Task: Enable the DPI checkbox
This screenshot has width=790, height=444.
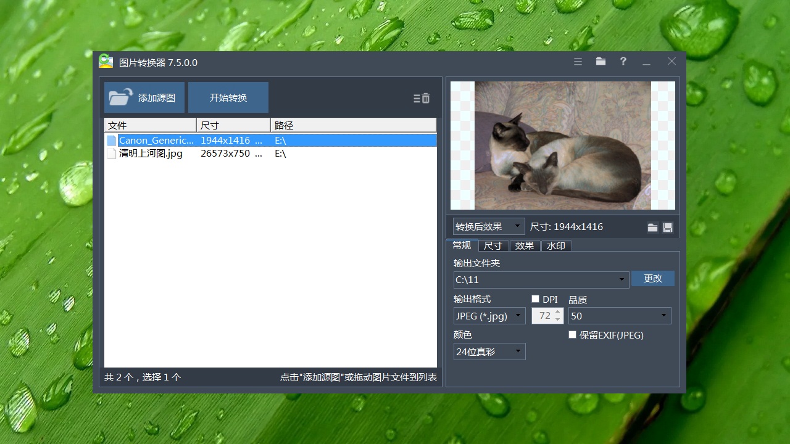Action: (534, 298)
